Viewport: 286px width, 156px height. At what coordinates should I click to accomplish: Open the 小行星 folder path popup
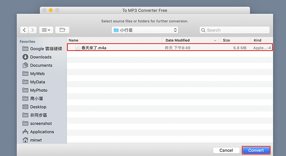pyautogui.click(x=145, y=30)
